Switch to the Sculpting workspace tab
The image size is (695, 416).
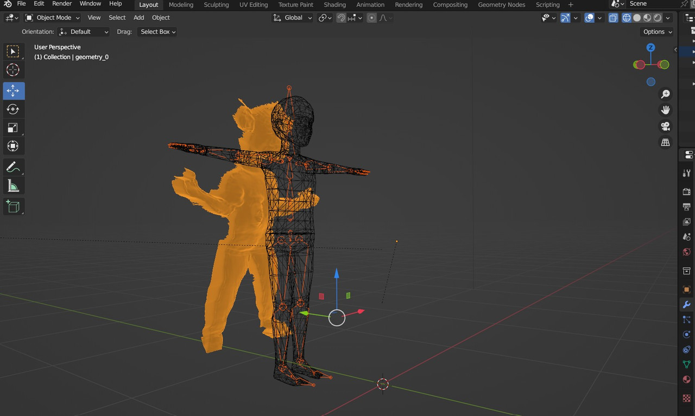click(216, 5)
